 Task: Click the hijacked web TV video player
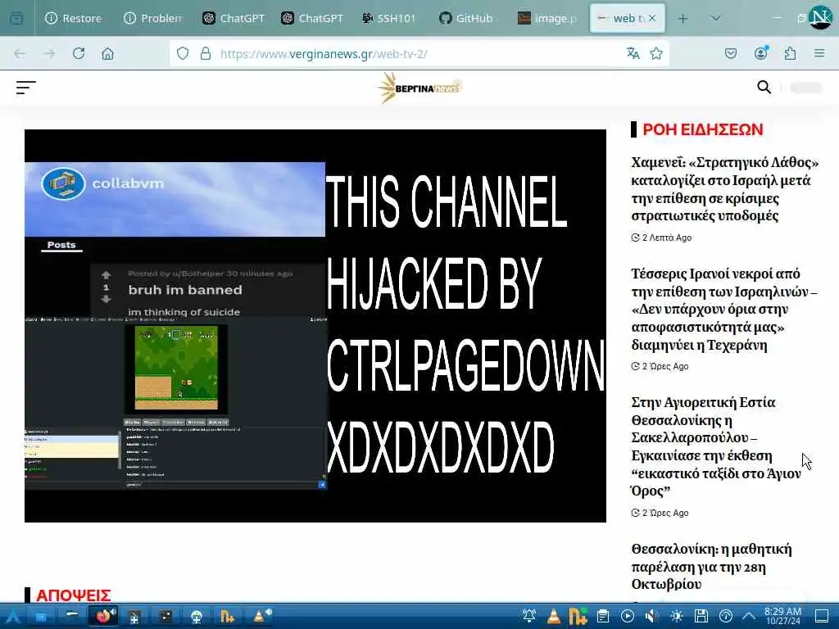[315, 326]
